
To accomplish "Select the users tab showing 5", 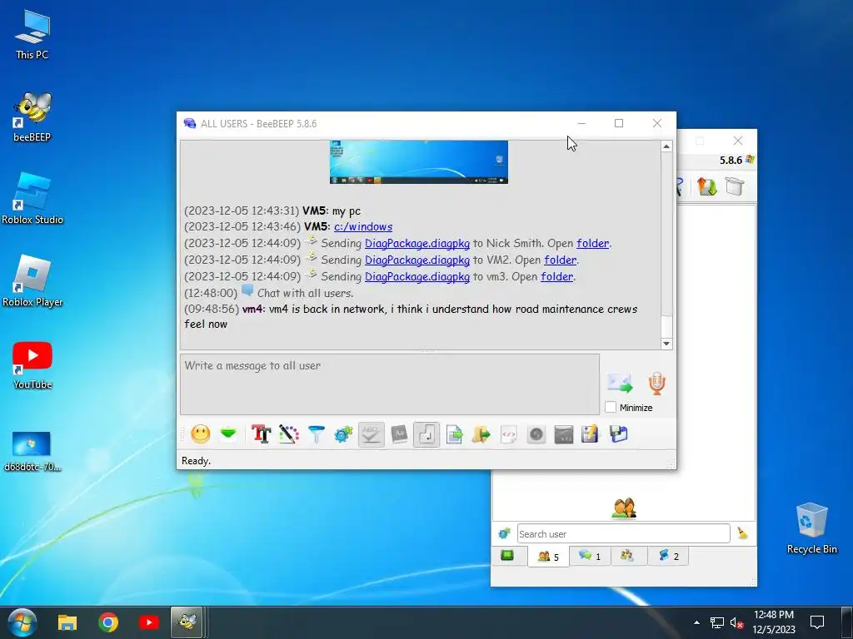I will (x=548, y=556).
